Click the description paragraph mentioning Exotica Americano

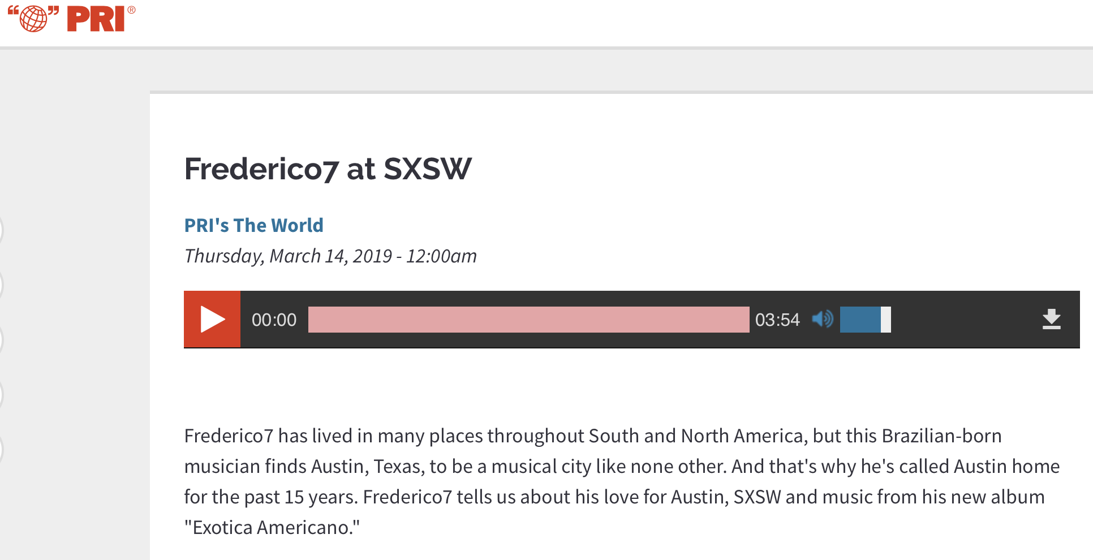[622, 481]
